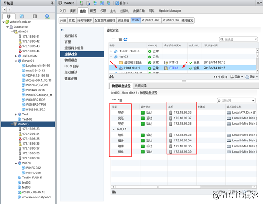Collapse the test03 object row

click(111, 57)
